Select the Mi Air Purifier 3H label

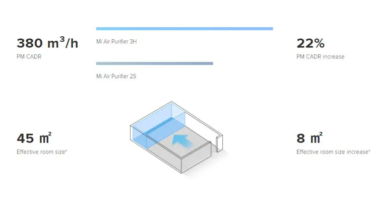116,41
